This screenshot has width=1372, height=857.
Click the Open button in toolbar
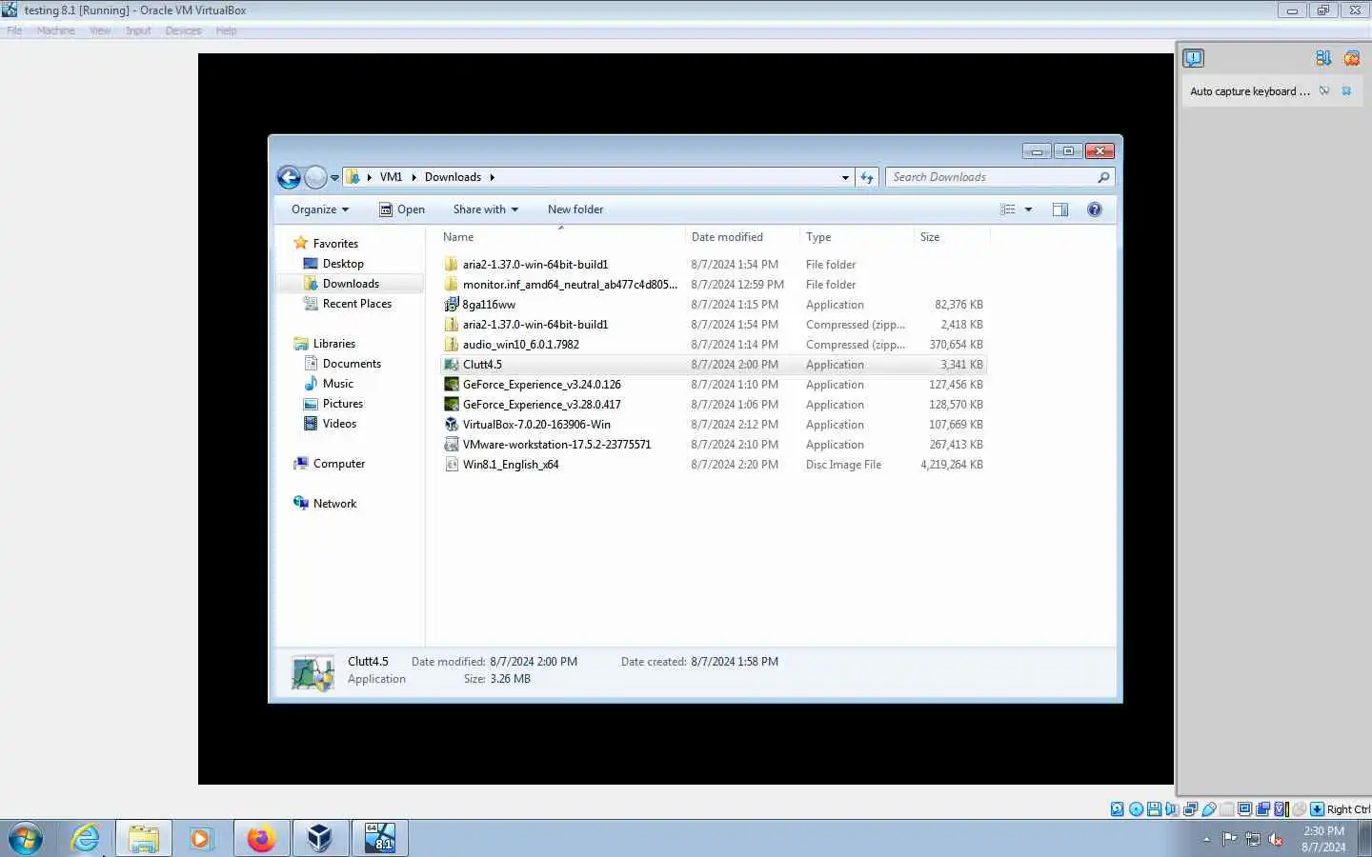click(402, 209)
